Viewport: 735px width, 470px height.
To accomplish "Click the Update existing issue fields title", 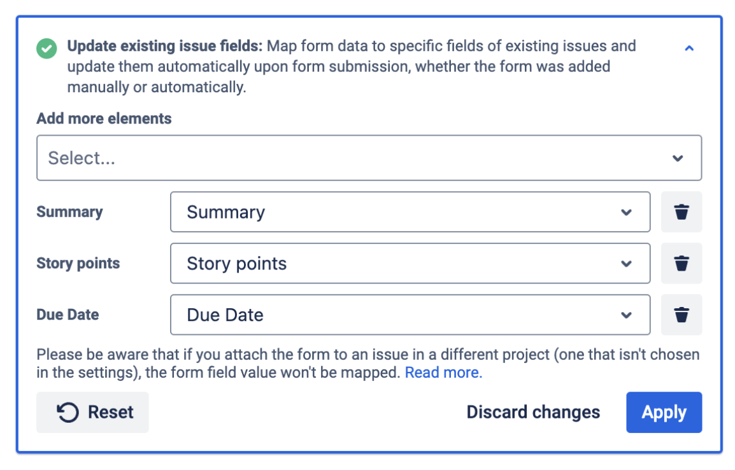I will pyautogui.click(x=164, y=46).
